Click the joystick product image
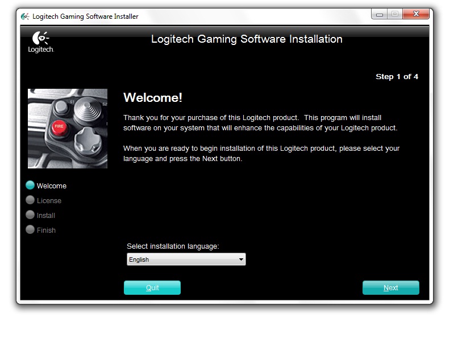 [68, 129]
